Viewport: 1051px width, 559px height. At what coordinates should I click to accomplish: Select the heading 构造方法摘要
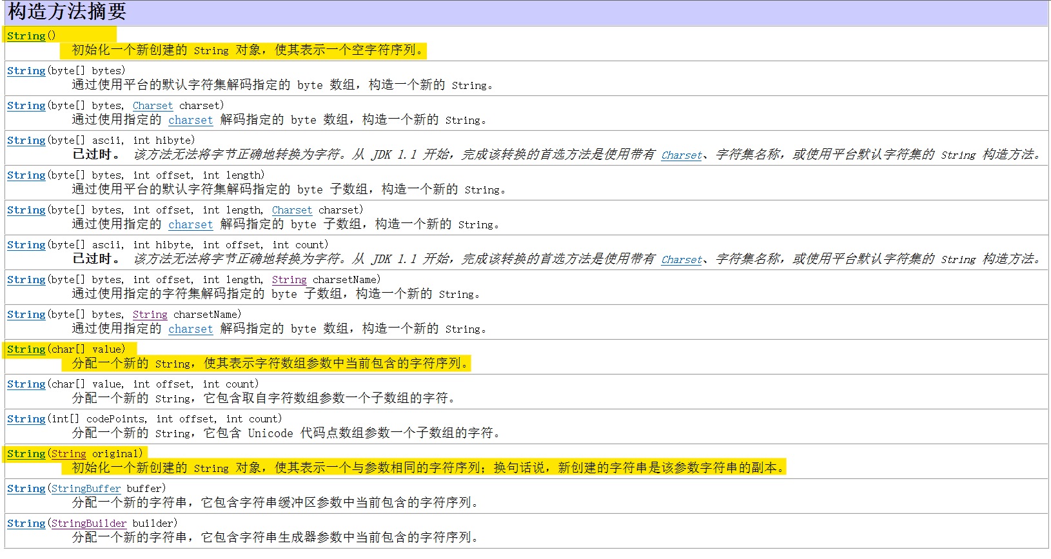pos(67,12)
